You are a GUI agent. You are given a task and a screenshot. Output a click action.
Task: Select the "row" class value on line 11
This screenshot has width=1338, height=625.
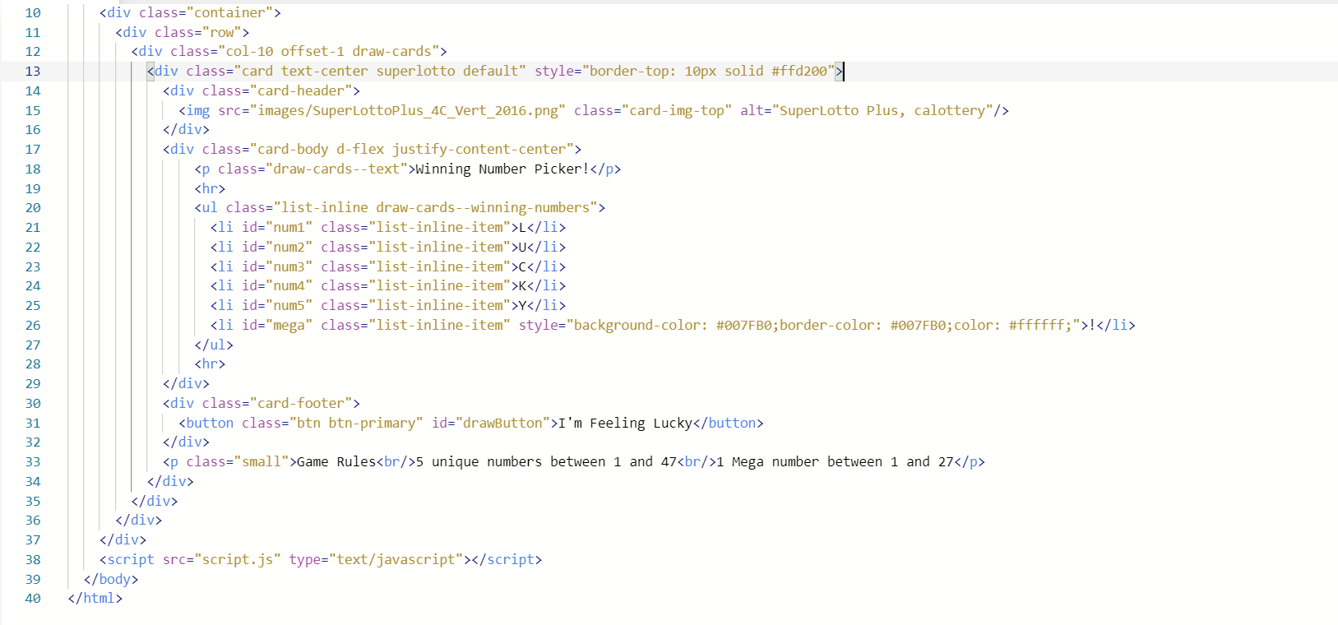click(x=222, y=32)
